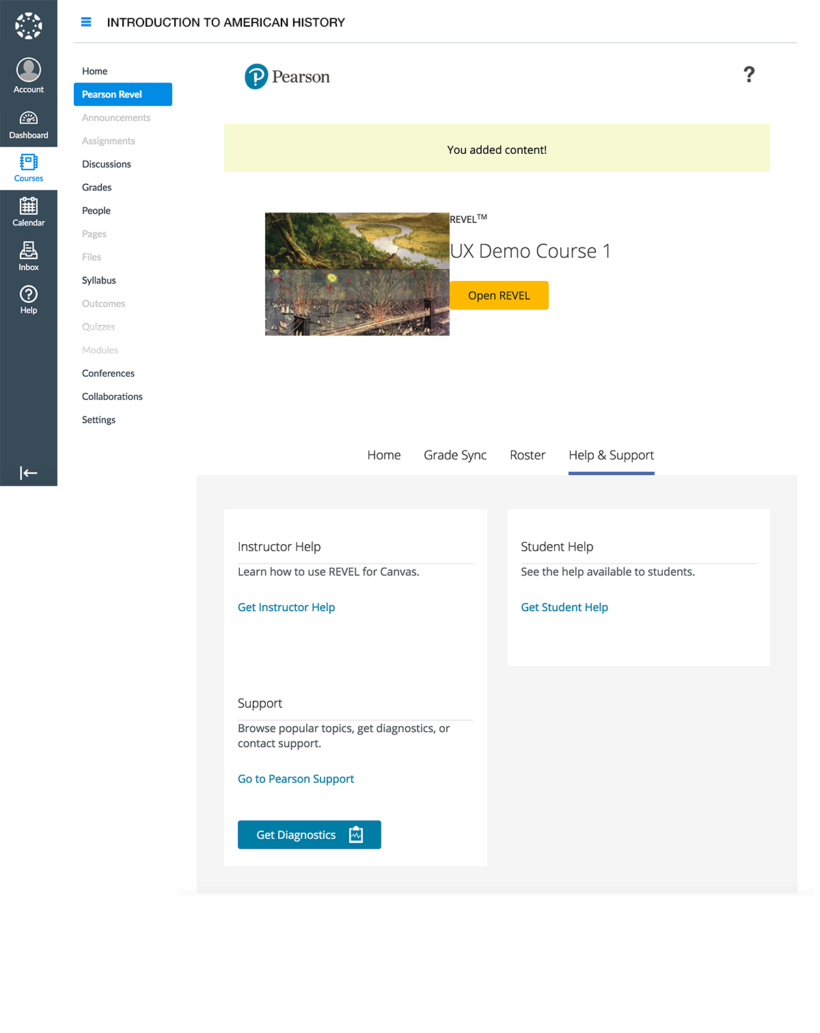Click the UX Demo Course cover image
The image size is (820, 1033).
tap(357, 274)
